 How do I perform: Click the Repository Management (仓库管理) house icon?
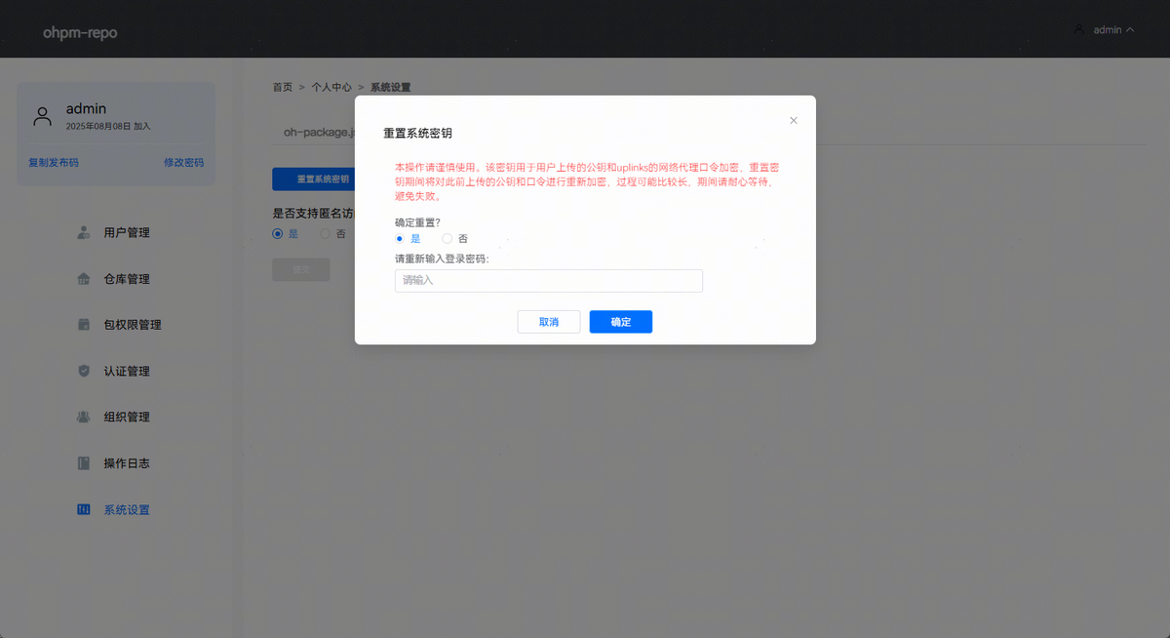tap(84, 279)
